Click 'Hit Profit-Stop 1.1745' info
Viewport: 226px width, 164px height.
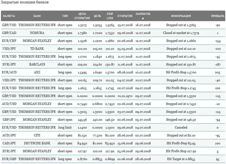click(181, 88)
